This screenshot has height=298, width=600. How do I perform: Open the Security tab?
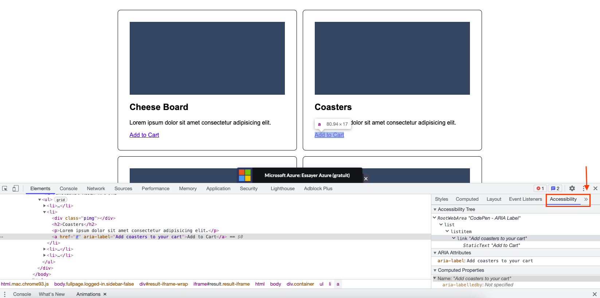click(248, 188)
